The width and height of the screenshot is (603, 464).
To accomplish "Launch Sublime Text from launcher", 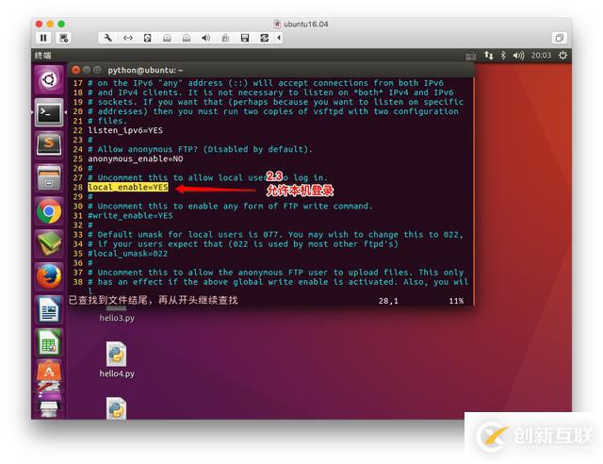I will tap(49, 145).
